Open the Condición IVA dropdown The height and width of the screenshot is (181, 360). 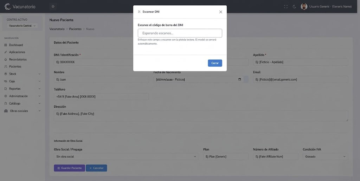(x=325, y=156)
